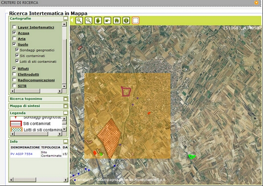Viewport: 263px width, 186px height.
Task: Open the orange dropdown icon in Criteri di Ricerca bar
Action: 256,2
